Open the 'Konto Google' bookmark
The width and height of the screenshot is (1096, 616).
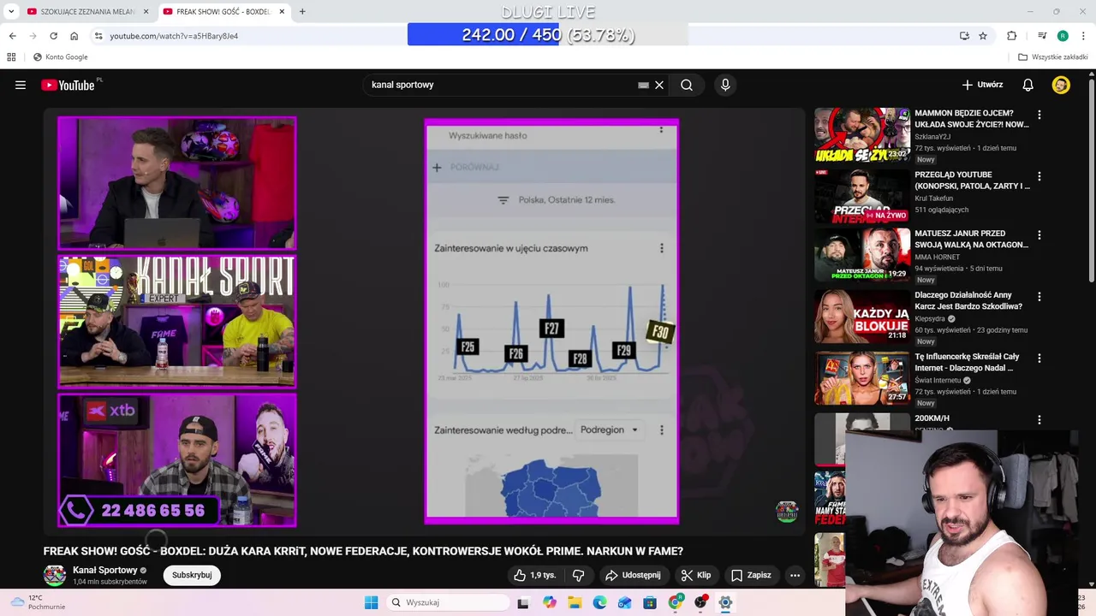pyautogui.click(x=60, y=57)
